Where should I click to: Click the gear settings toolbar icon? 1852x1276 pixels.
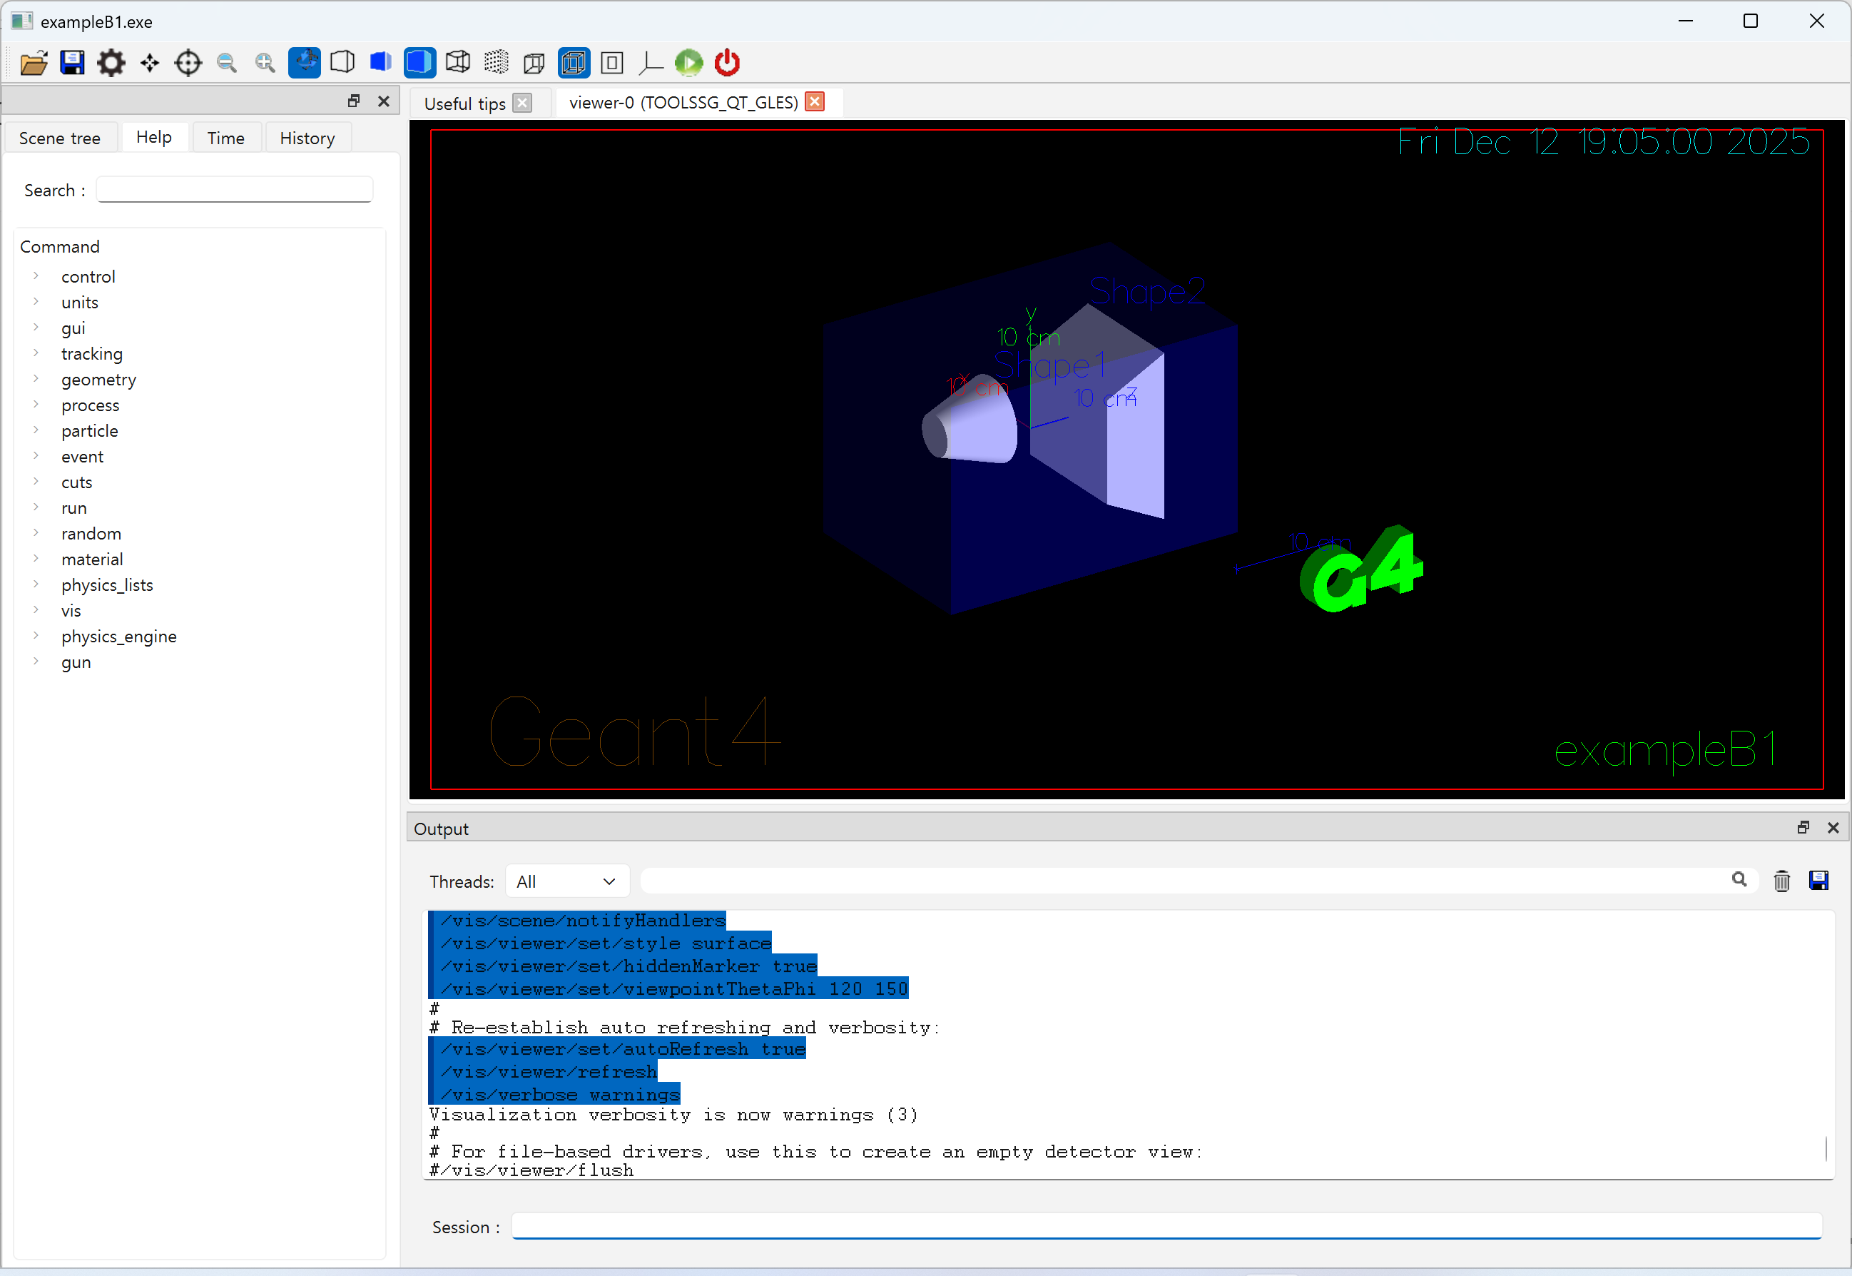tap(111, 62)
